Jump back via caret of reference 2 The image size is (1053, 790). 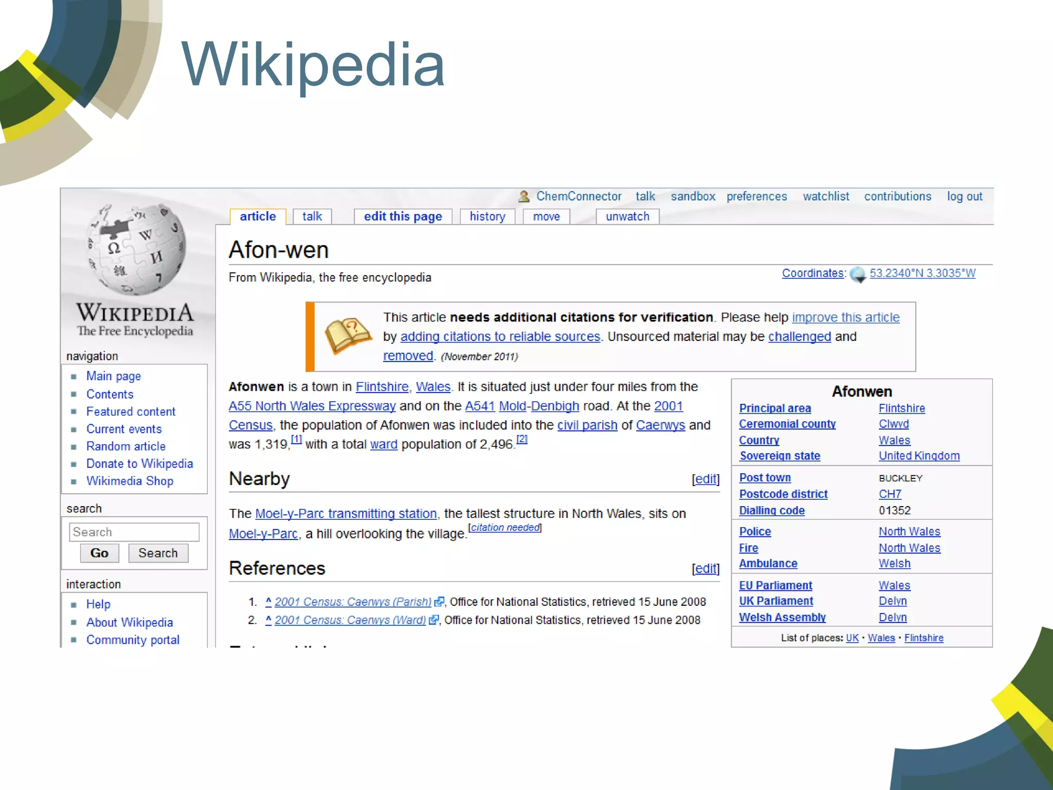click(268, 620)
